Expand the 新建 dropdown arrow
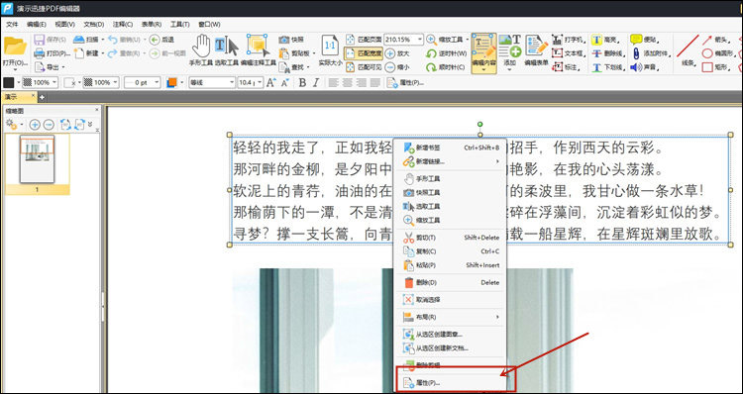The height and width of the screenshot is (394, 743). click(103, 53)
